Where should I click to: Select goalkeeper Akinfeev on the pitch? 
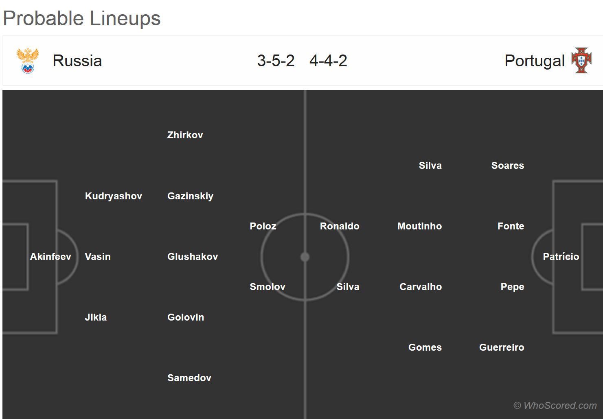(x=50, y=257)
